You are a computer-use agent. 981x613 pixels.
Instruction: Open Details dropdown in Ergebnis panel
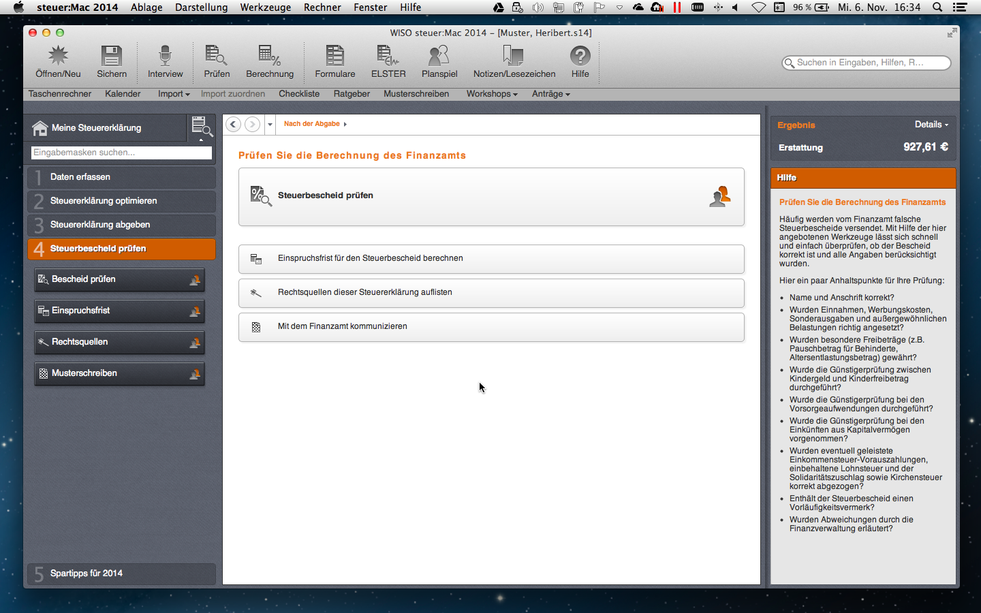931,125
